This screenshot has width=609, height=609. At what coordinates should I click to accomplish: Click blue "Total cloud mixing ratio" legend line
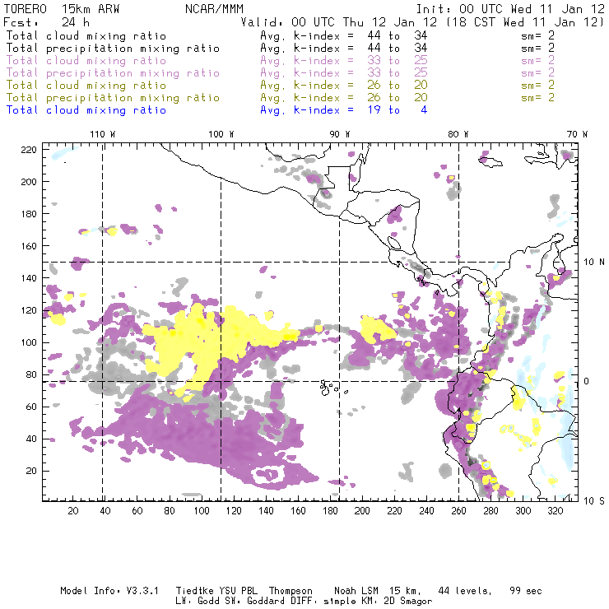[x=86, y=110]
